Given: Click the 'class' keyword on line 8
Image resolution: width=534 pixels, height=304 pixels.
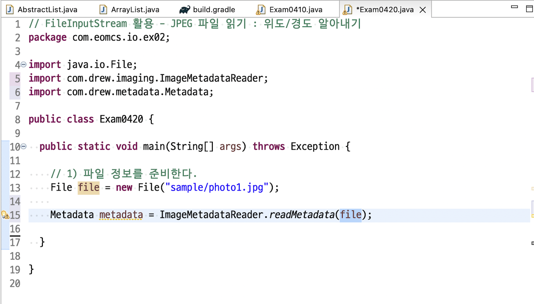Looking at the screenshot, I should [80, 119].
